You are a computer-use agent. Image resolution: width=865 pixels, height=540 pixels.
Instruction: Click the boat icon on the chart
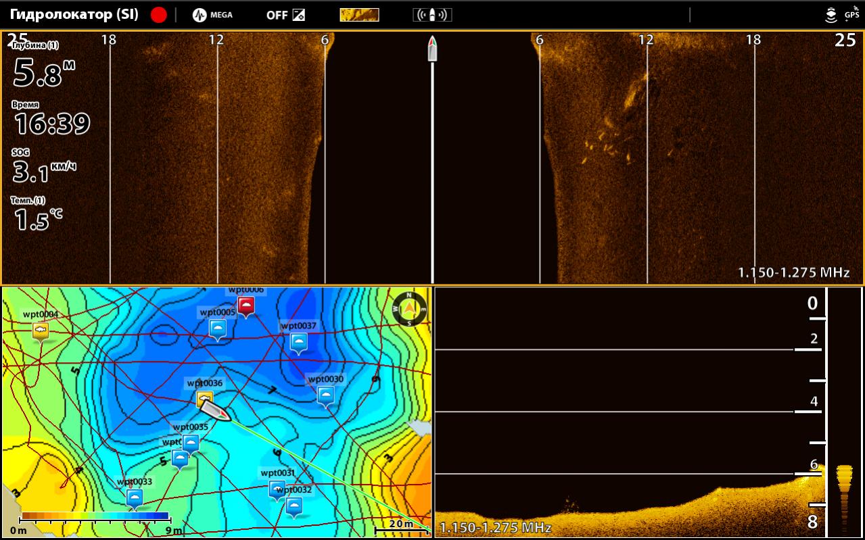tap(216, 411)
